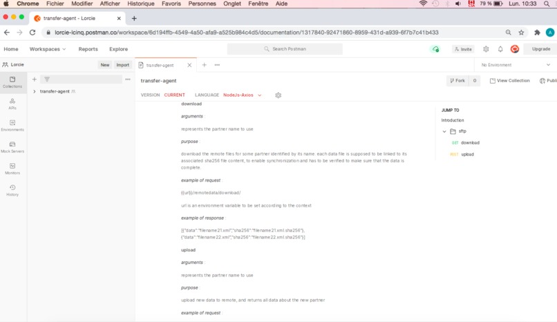Image resolution: width=557 pixels, height=322 pixels.
Task: Select the CURRENT version label
Action: click(x=174, y=95)
